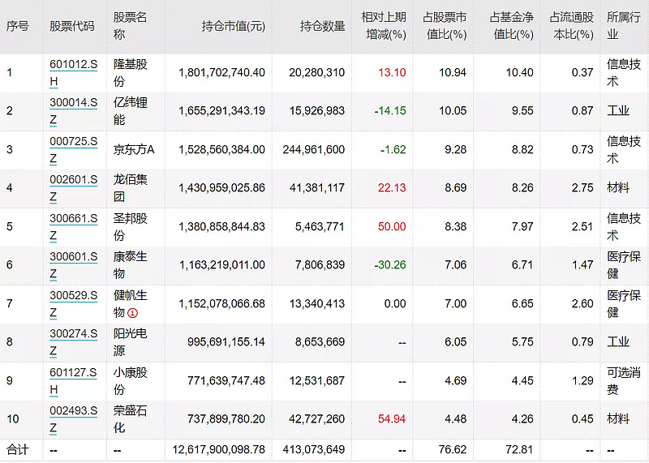Click the 序号 column header

(x=17, y=26)
